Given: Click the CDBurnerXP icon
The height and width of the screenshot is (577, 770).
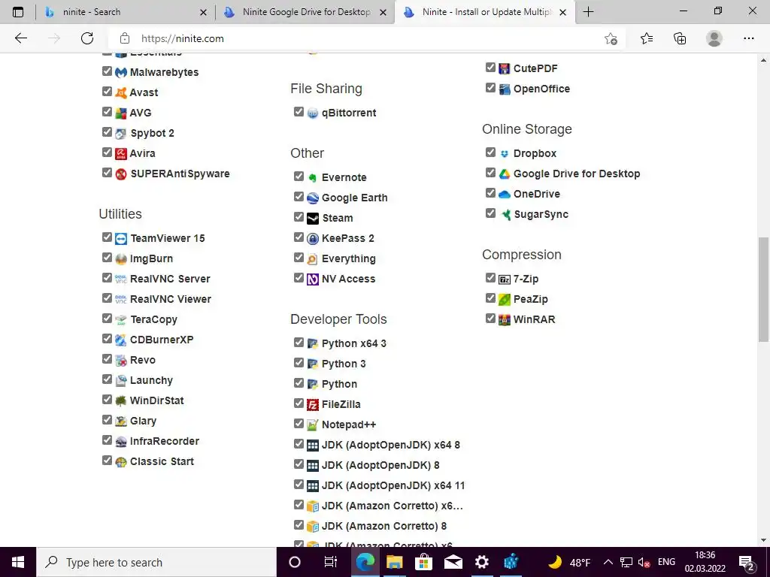Looking at the screenshot, I should (x=121, y=340).
